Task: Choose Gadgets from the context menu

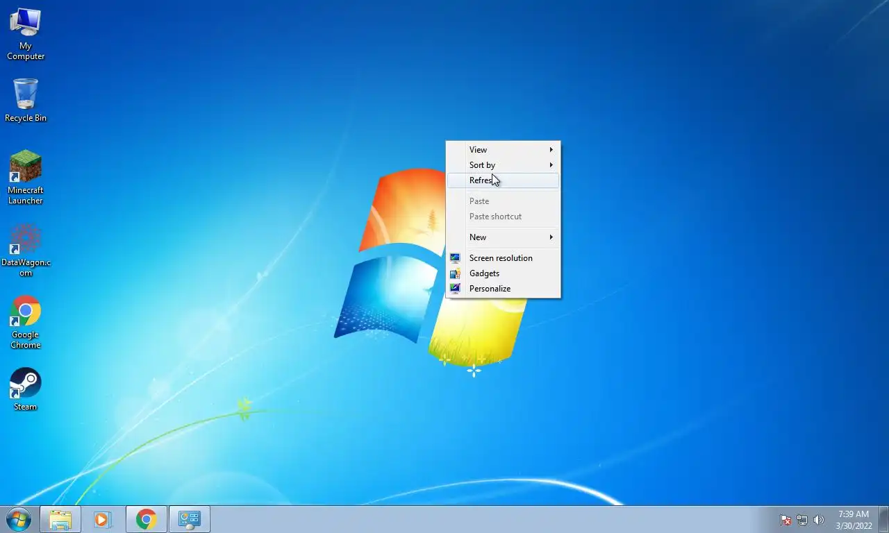Action: 503,273
